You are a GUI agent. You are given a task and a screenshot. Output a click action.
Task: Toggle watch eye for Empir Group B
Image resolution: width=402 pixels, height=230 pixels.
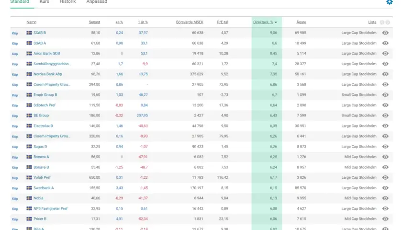point(385,95)
